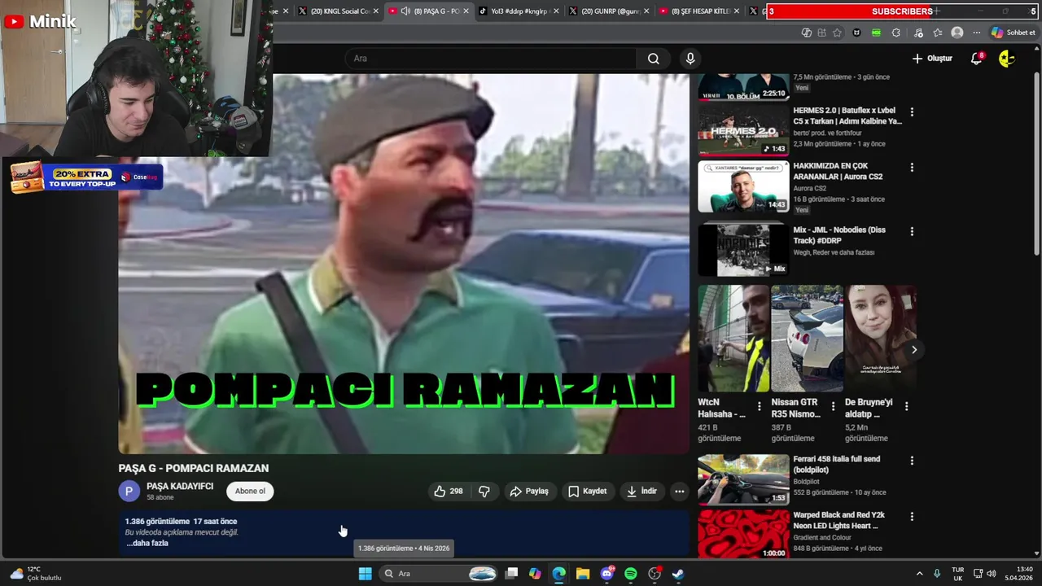
Task: Click the Oluştur create button
Action: (x=932, y=59)
